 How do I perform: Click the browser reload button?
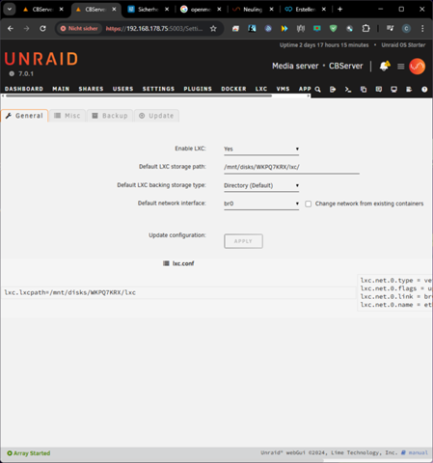(x=42, y=29)
